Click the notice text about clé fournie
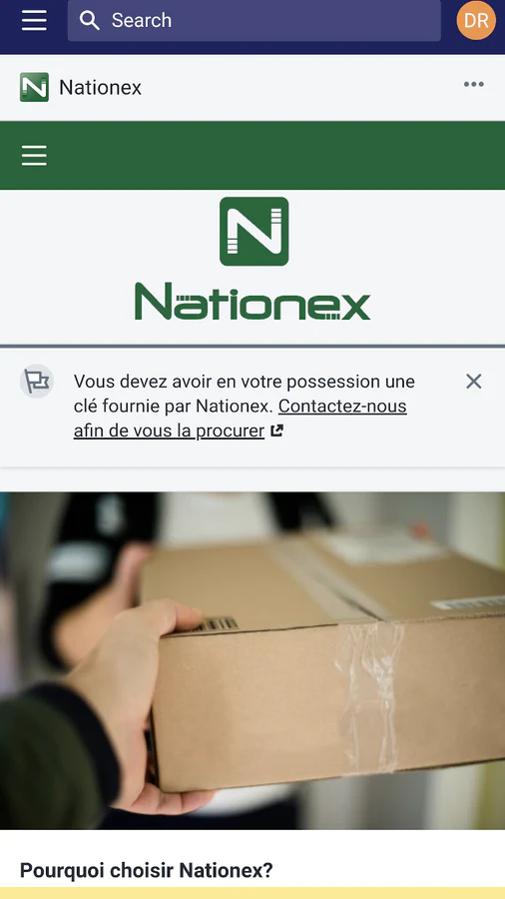Screen dimensions: 505x899 point(245,406)
